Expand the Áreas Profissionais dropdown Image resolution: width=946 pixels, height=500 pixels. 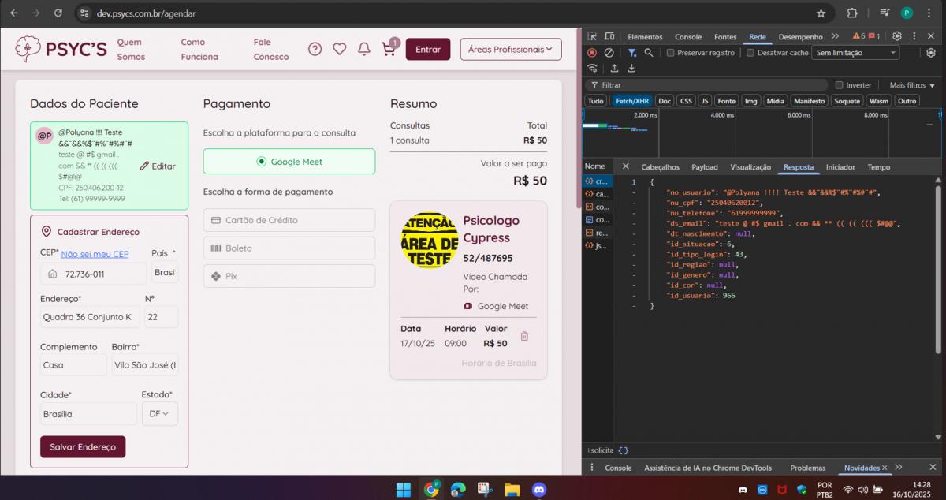tap(511, 49)
